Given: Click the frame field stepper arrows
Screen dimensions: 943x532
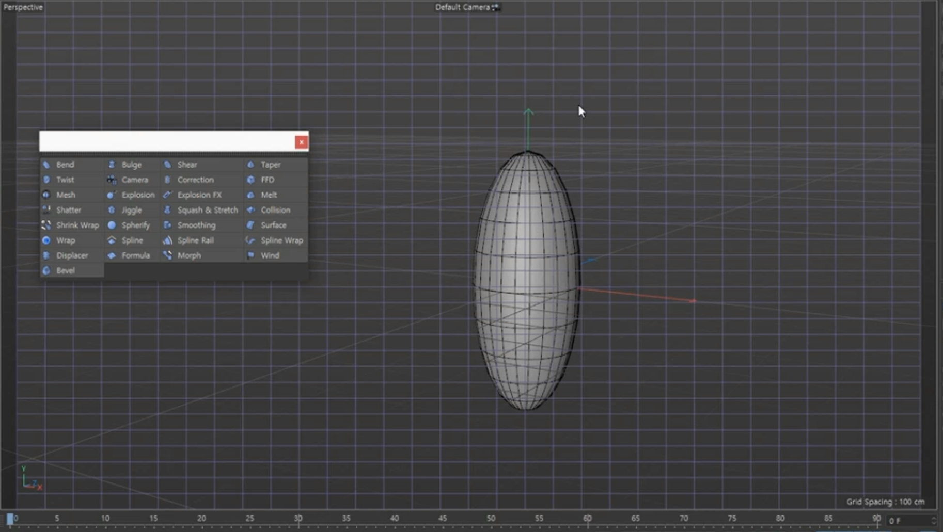Looking at the screenshot, I should pos(933,521).
